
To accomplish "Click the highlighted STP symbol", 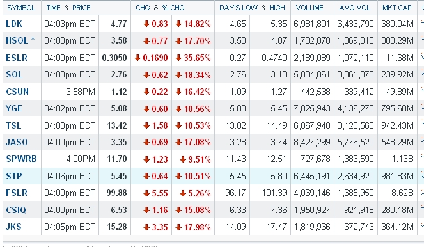I will pos(14,176).
